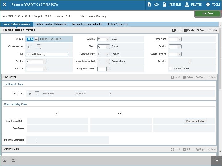
Task: Click the previous section up-arrow icon
Action: [x=5, y=160]
